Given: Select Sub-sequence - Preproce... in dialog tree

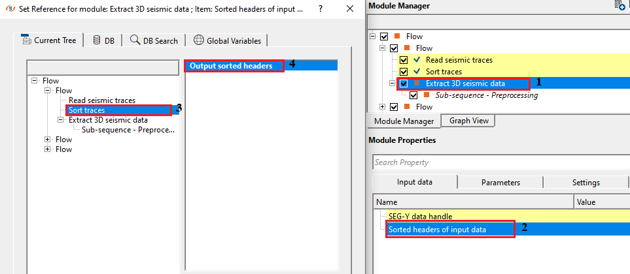Looking at the screenshot, I should [x=128, y=129].
